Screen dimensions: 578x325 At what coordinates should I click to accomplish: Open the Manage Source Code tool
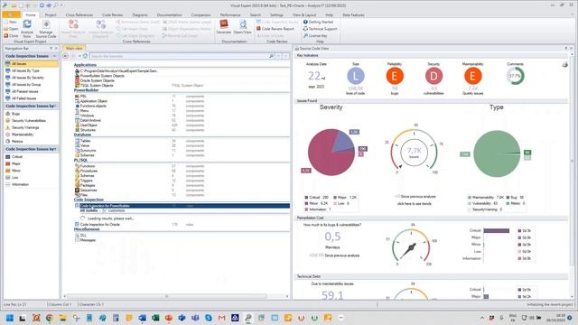point(46,29)
